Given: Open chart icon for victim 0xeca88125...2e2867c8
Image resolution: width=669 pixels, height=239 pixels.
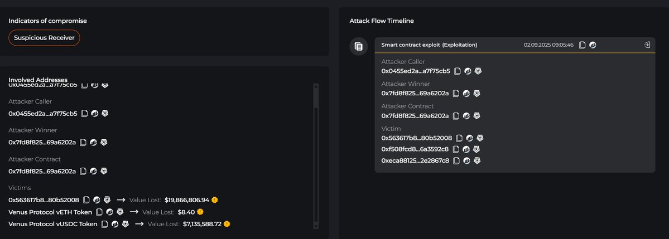Looking at the screenshot, I should pyautogui.click(x=467, y=160).
